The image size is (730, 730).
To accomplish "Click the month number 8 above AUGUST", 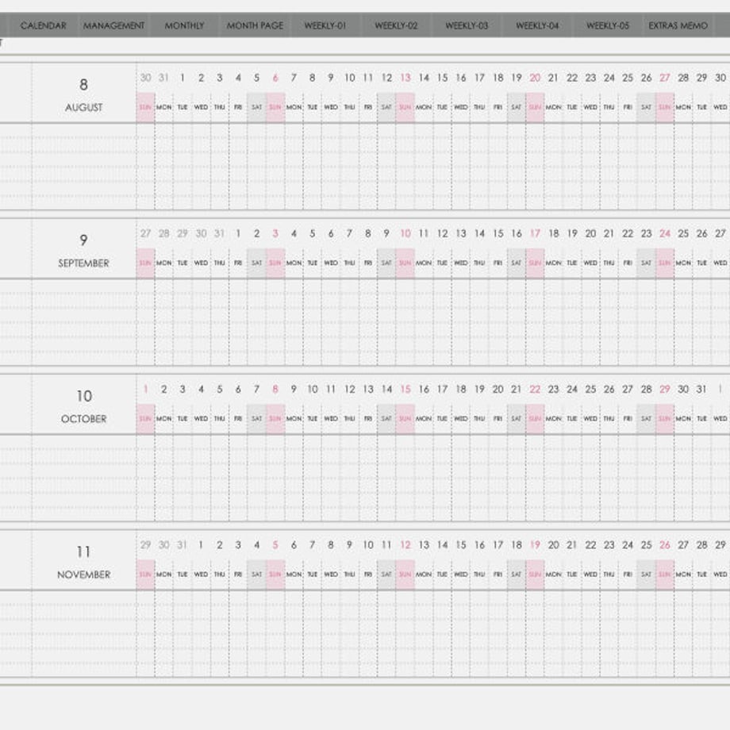I will [84, 85].
